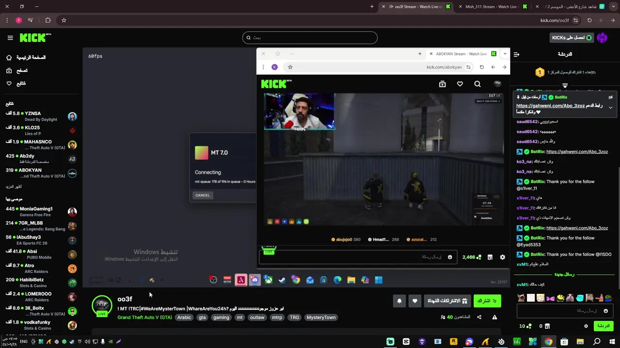Reload the page in the browser
The image size is (620, 348).
[589, 20]
